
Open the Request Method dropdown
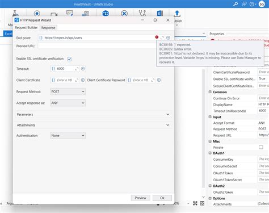pyautogui.click(x=68, y=91)
